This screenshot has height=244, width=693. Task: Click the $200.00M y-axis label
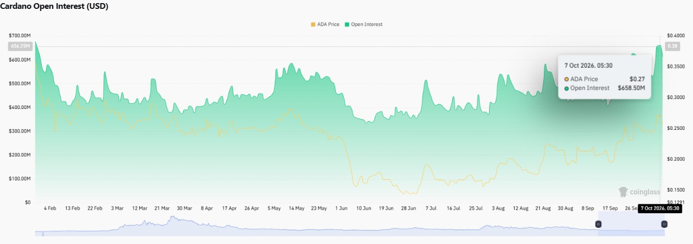20,155
